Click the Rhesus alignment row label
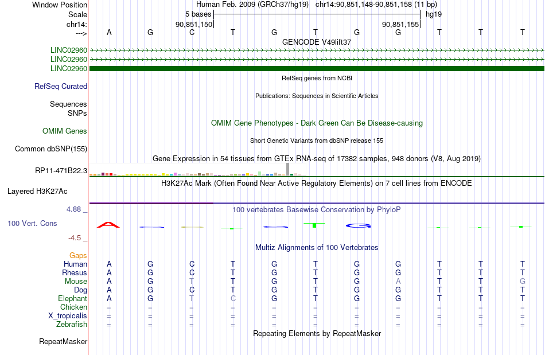The image size is (545, 355). click(75, 272)
